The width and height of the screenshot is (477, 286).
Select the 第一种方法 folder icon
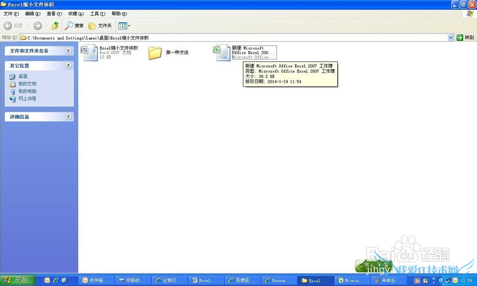[x=155, y=53]
